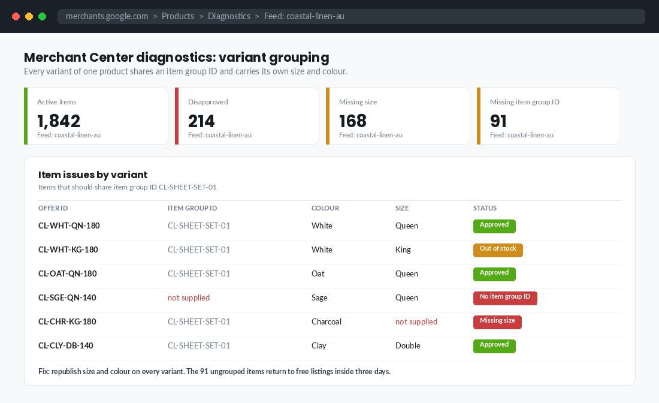Click the No item group ID badge
Screen dimensions: 659x403
click(x=505, y=298)
